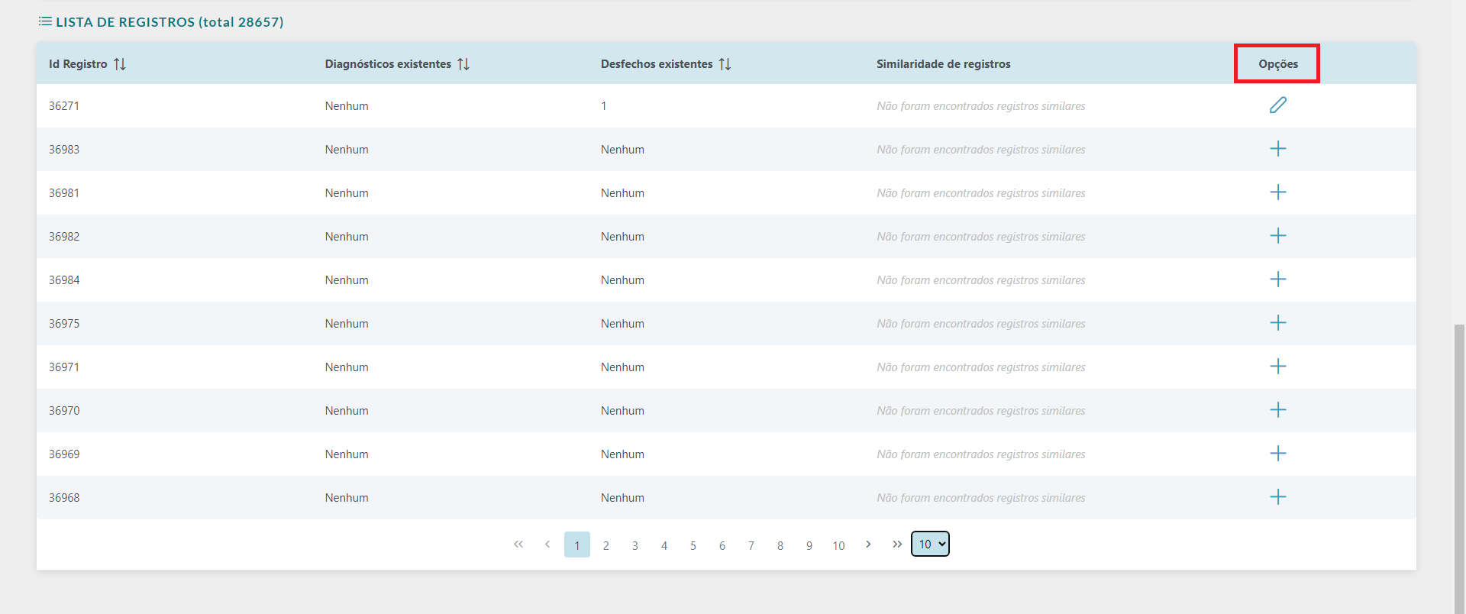Go to page 2
Screen dimensions: 1466x614
point(606,545)
